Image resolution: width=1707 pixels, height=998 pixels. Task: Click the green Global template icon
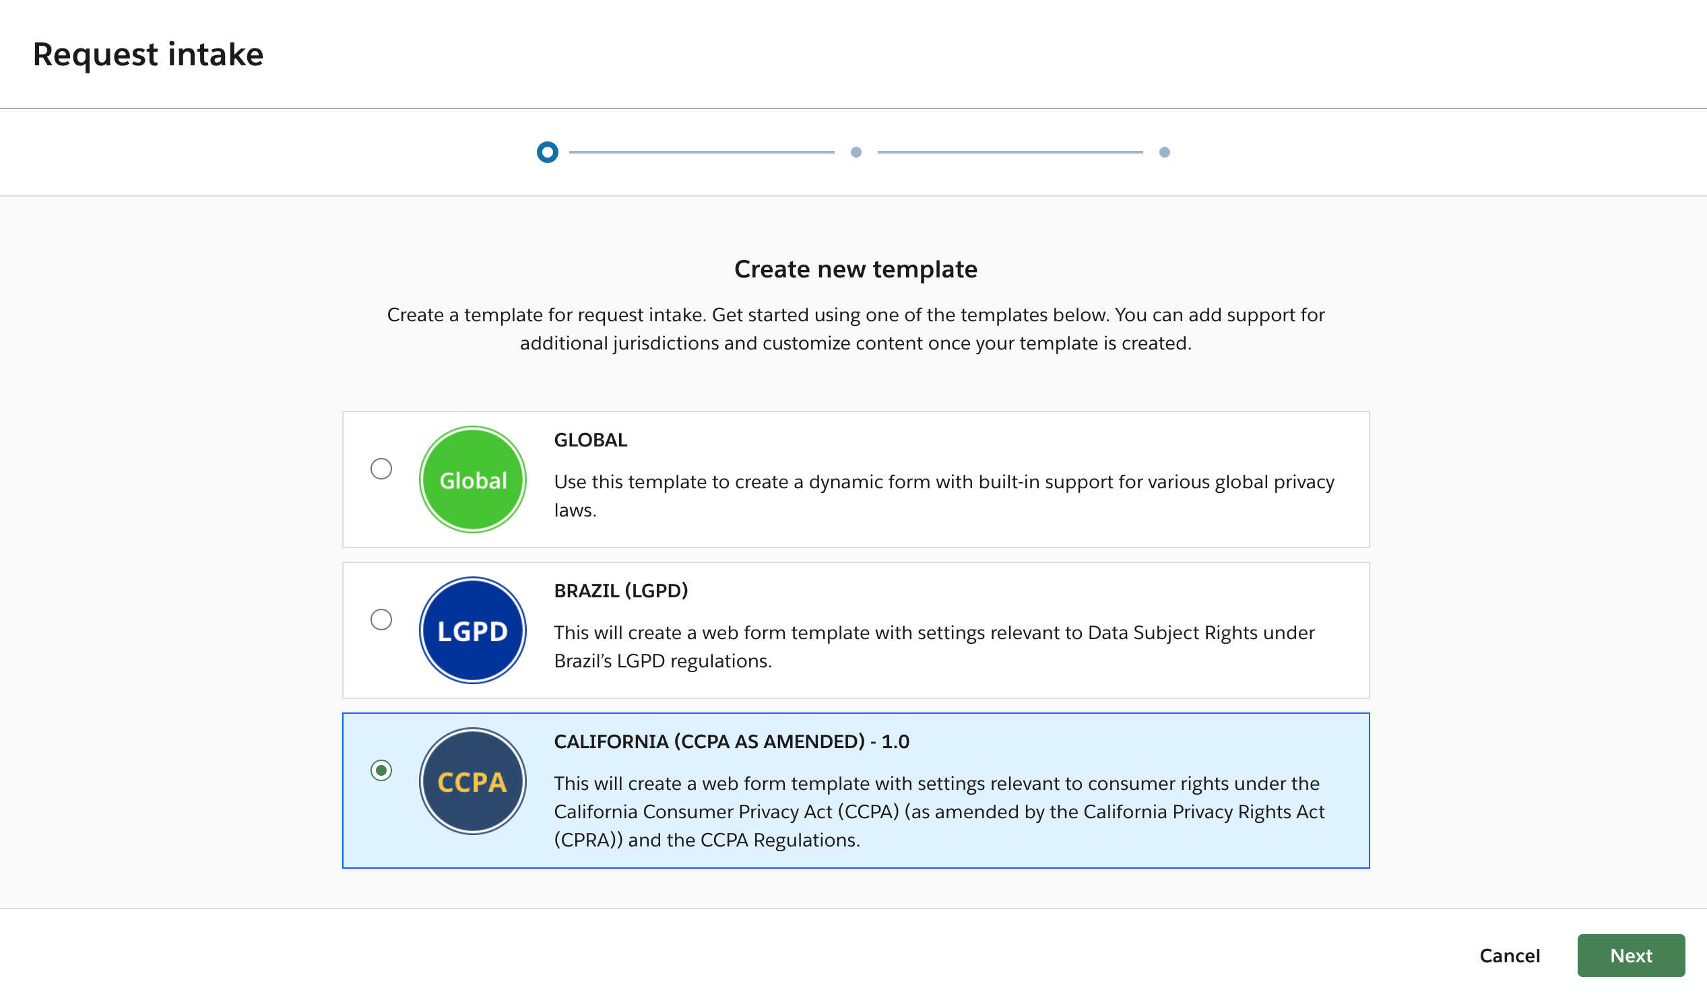(x=472, y=479)
